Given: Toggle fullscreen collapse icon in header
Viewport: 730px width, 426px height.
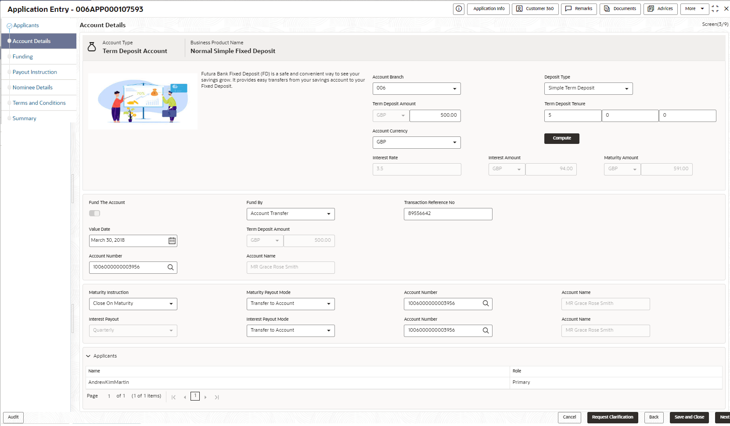Looking at the screenshot, I should pyautogui.click(x=715, y=9).
